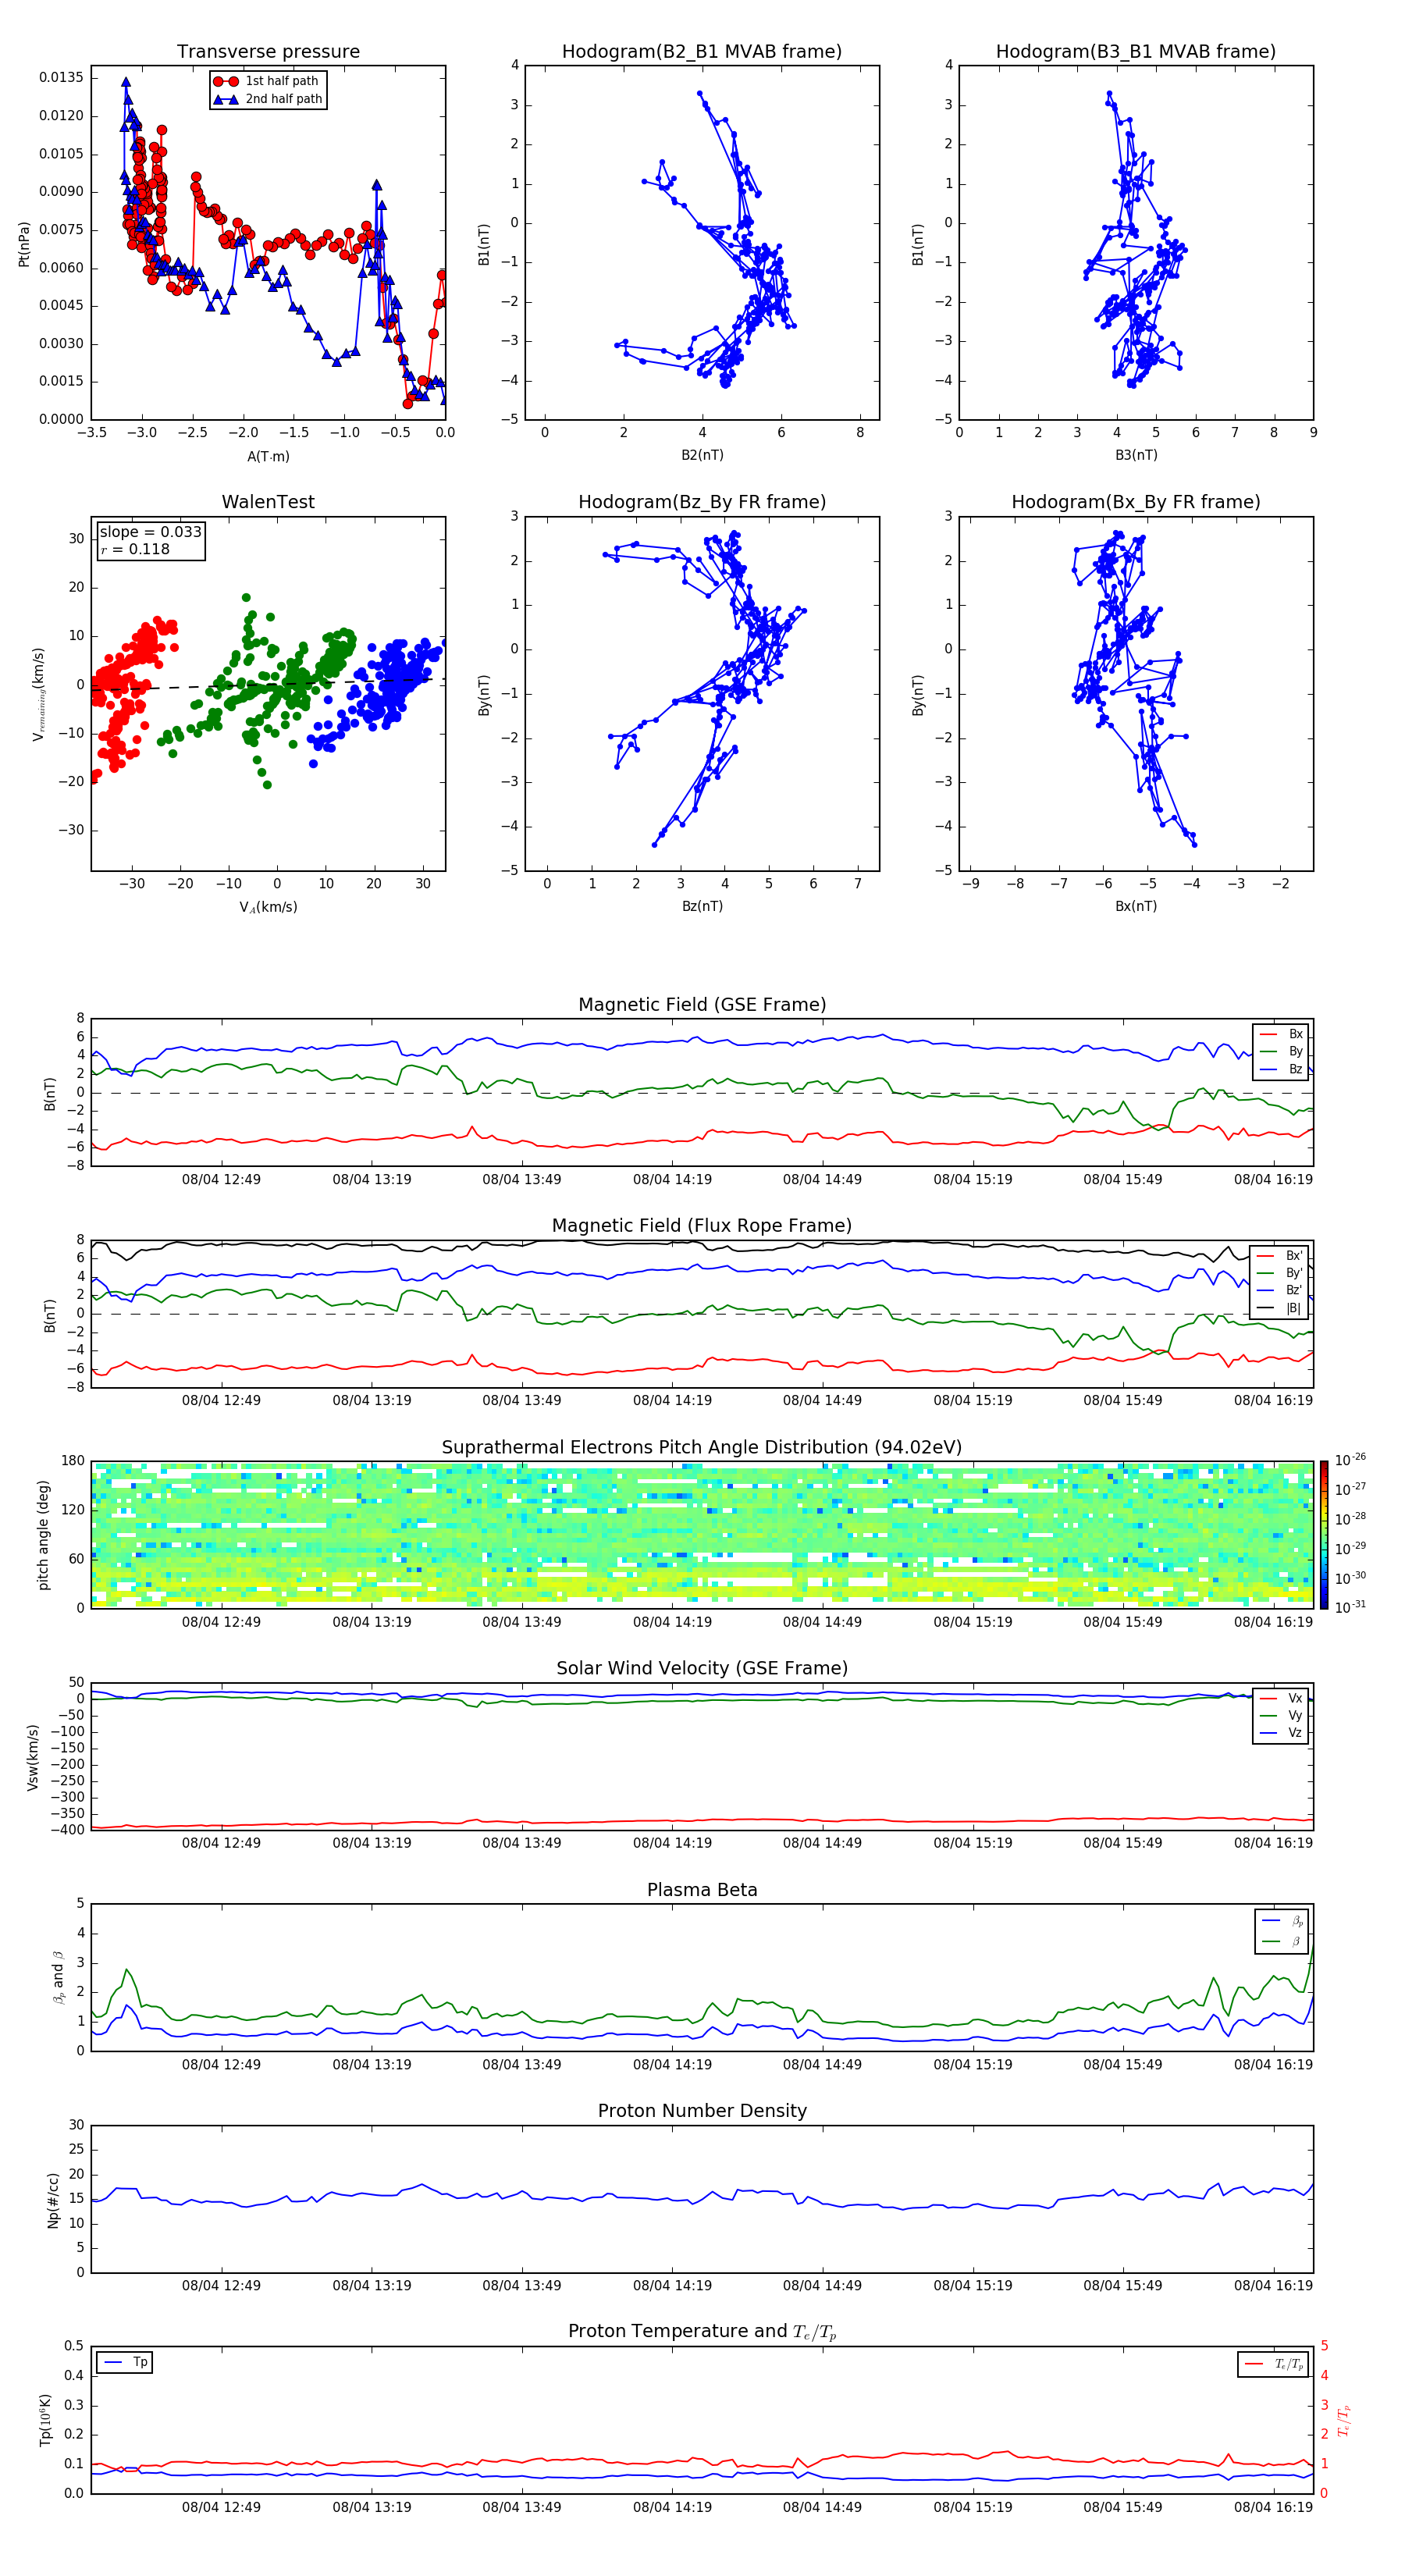Click the 'slope = 0.033' annotation
Image resolution: width=1405 pixels, height=2576 pixels.
pyautogui.click(x=150, y=532)
